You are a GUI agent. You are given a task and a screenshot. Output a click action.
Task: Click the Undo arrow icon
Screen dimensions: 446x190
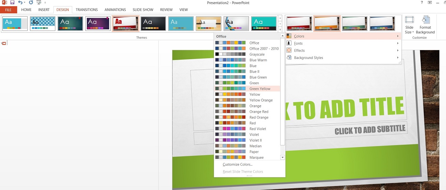20,3
